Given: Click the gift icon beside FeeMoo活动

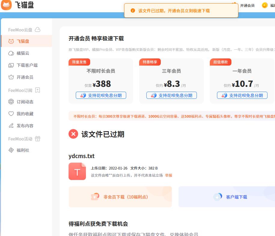Looking at the screenshot, I should coord(38,139).
